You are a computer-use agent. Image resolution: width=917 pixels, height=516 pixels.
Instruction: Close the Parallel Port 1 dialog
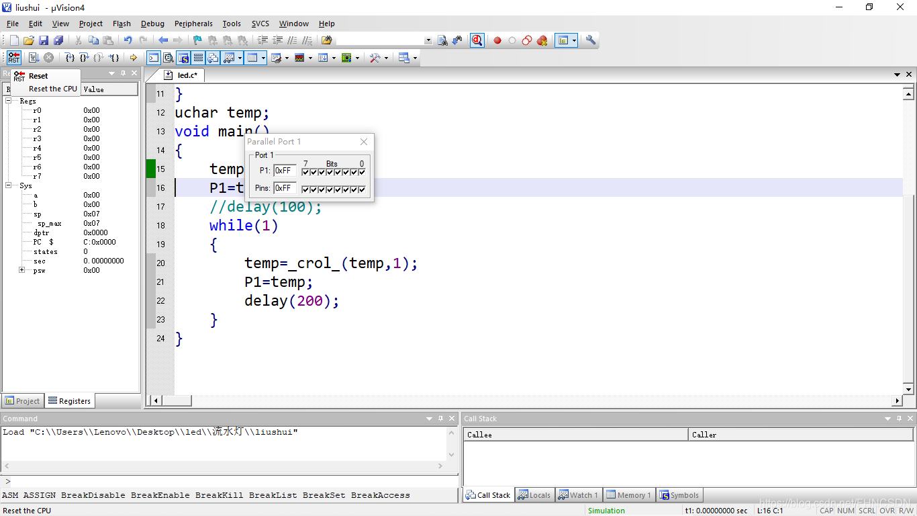coord(364,142)
